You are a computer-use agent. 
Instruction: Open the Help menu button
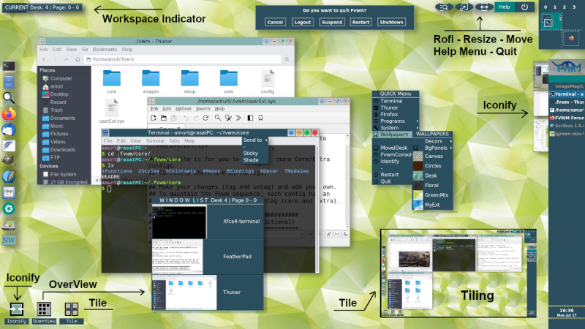tap(505, 7)
